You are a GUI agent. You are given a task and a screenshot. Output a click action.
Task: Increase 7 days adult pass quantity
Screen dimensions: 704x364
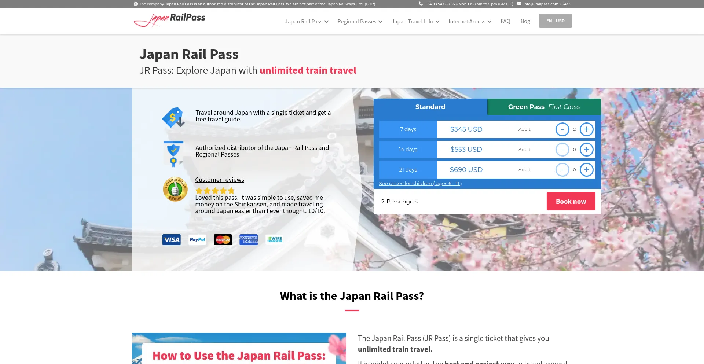tap(586, 129)
